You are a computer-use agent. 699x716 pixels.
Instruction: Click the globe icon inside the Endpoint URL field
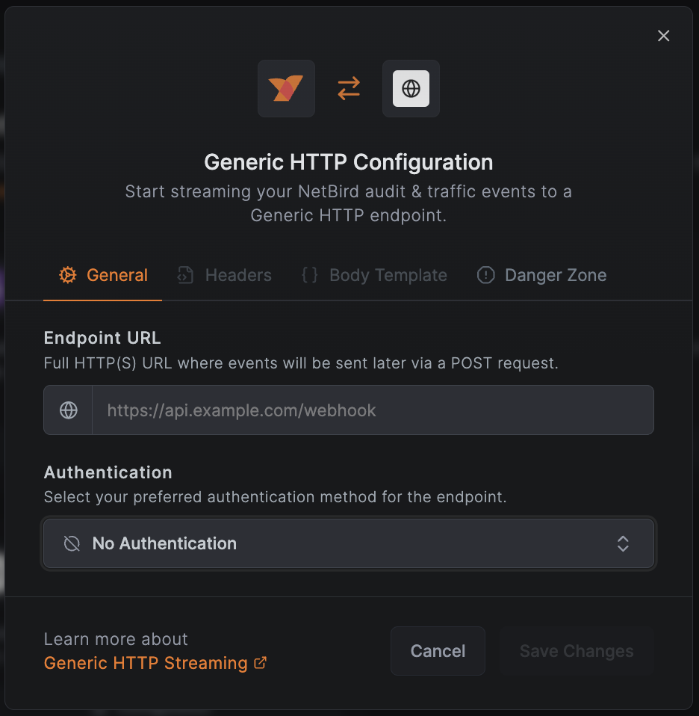pos(68,410)
